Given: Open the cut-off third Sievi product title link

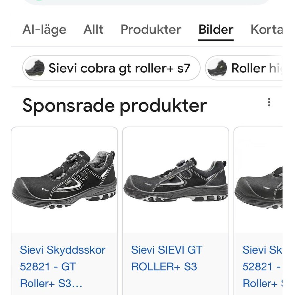Looking at the screenshot, I should [x=262, y=266].
